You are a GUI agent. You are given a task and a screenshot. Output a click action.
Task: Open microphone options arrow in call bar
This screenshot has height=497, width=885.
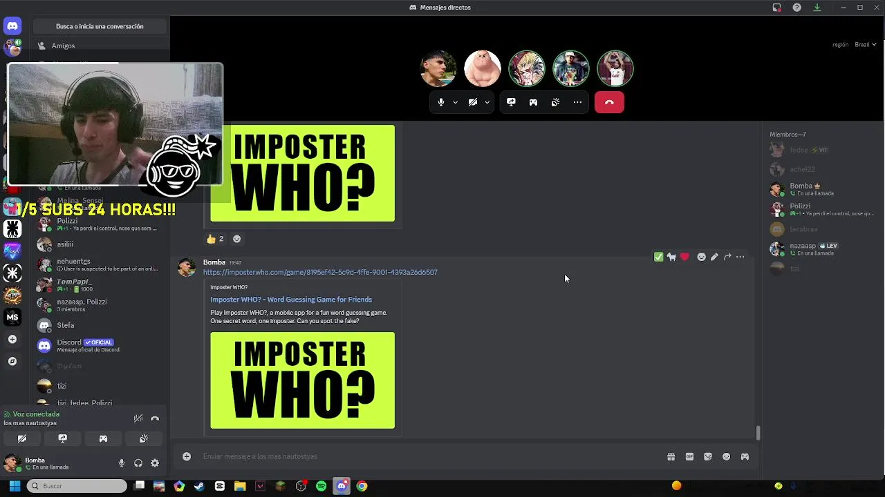[x=455, y=102]
